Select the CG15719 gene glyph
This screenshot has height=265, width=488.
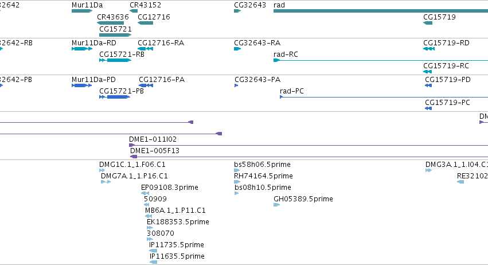(x=428, y=23)
